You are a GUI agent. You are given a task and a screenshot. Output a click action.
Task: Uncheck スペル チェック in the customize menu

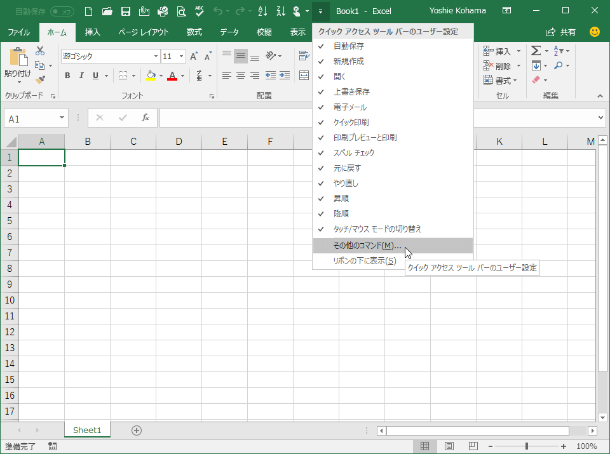393,153
